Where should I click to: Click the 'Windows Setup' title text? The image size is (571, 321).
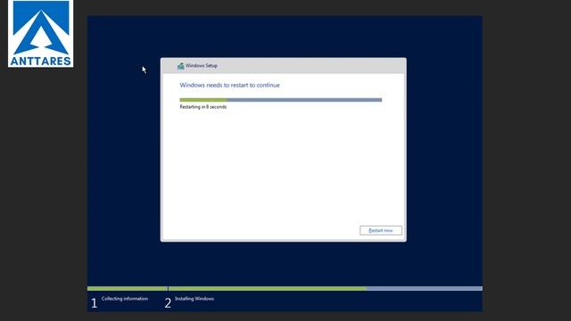(202, 65)
